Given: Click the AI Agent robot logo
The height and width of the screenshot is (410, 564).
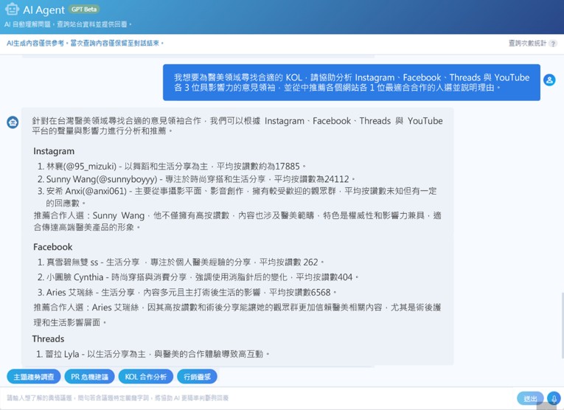Looking at the screenshot, I should tap(12, 10).
